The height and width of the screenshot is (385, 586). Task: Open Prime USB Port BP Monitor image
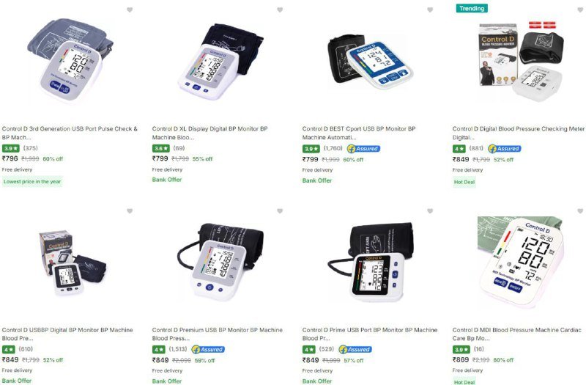pos(370,262)
